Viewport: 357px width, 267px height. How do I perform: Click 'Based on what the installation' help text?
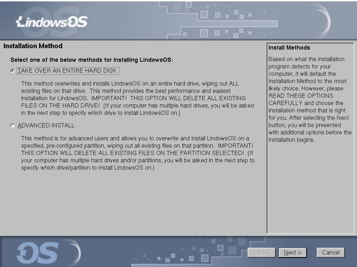pyautogui.click(x=306, y=59)
